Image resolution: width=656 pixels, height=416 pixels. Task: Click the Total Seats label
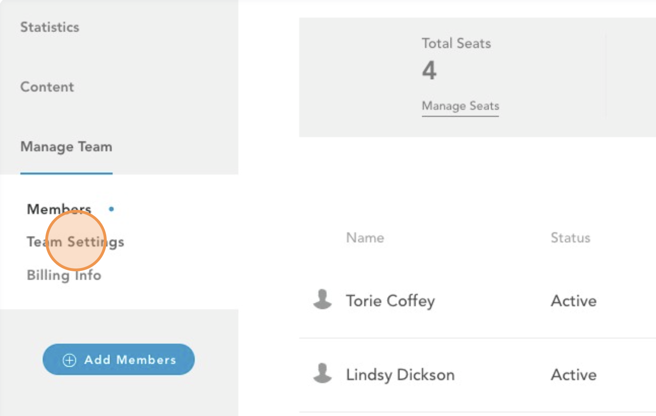(x=456, y=43)
